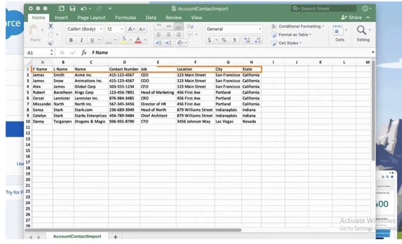Click Increase Decimal icon
402x244 pixels.
point(247,40)
